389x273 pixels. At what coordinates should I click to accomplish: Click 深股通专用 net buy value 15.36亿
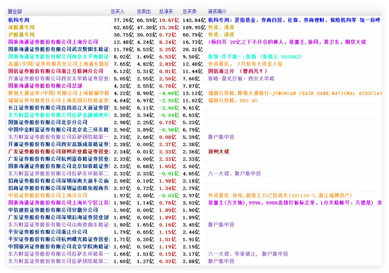(x=169, y=27)
